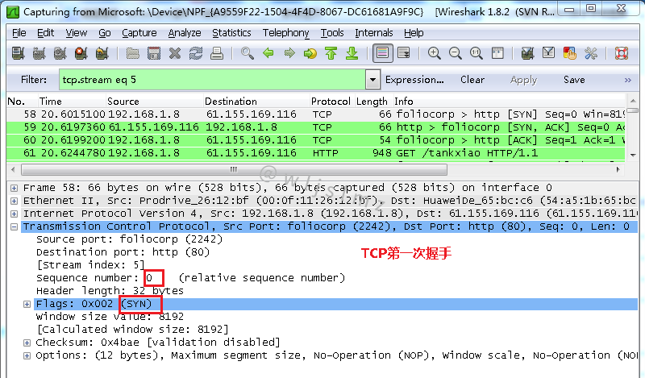Open capture options toolbar icon
645x378 pixels.
[x=39, y=53]
